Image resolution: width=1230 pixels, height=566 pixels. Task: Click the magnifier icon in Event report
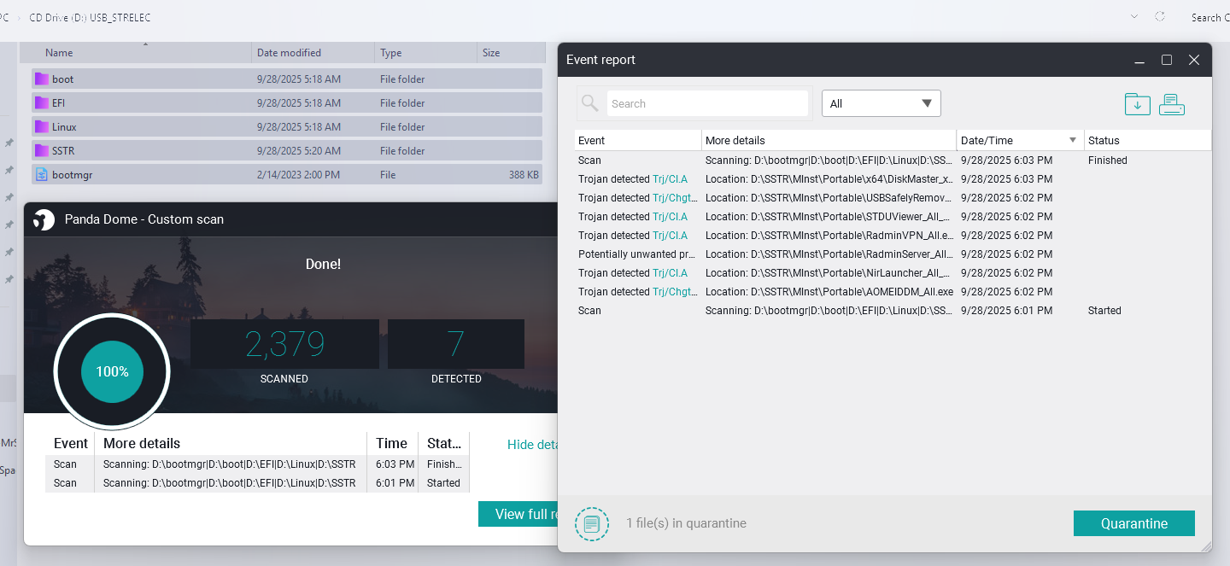pyautogui.click(x=589, y=103)
